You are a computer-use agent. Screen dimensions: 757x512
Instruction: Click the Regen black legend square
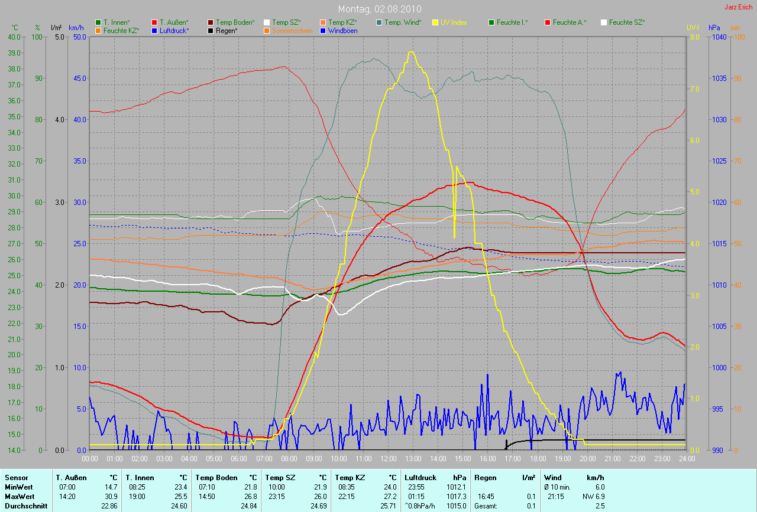tap(211, 30)
